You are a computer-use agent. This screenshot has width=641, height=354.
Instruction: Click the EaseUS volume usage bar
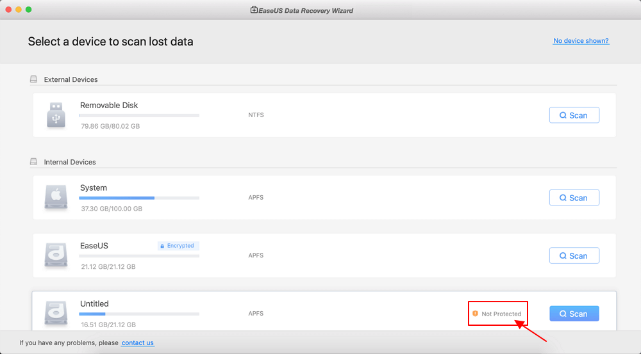(x=139, y=256)
